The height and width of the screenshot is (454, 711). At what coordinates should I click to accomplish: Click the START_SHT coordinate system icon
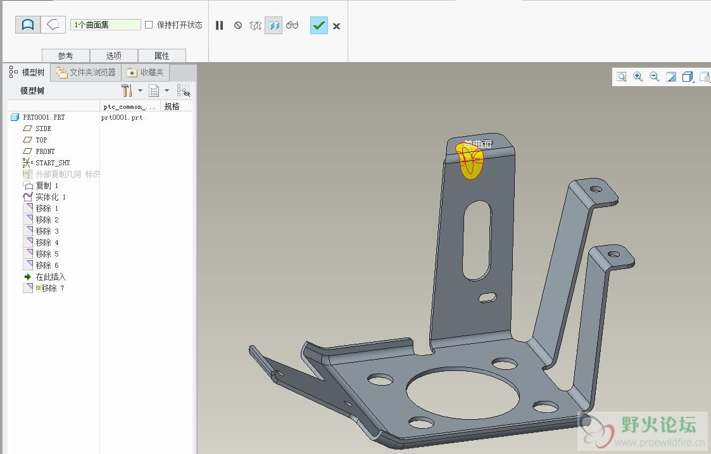pos(28,162)
